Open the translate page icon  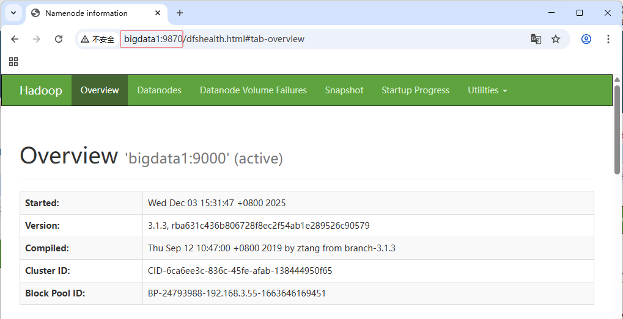(536, 39)
